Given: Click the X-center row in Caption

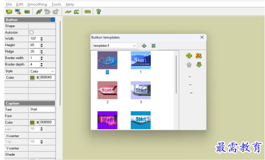Looking at the screenshot, I should [30, 136].
